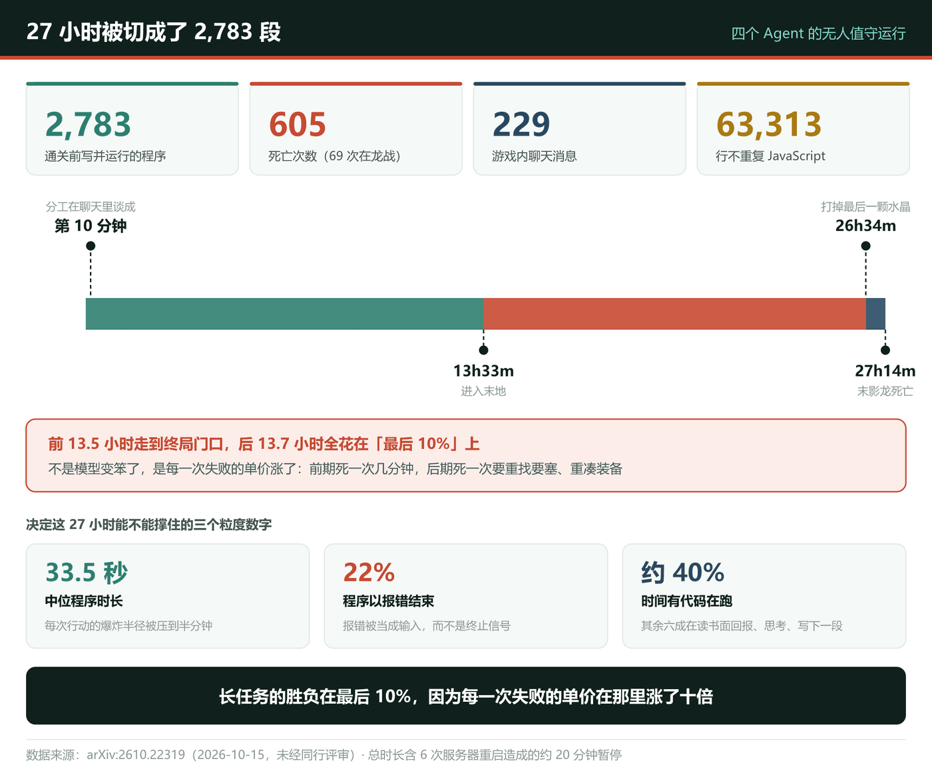This screenshot has width=932, height=773.
Task: Click the '26h34m' timeline label
Action: click(x=865, y=226)
